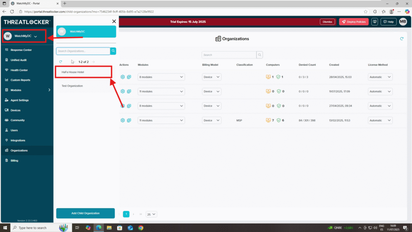
Task: Open a new browser tab
Action: point(65,3)
